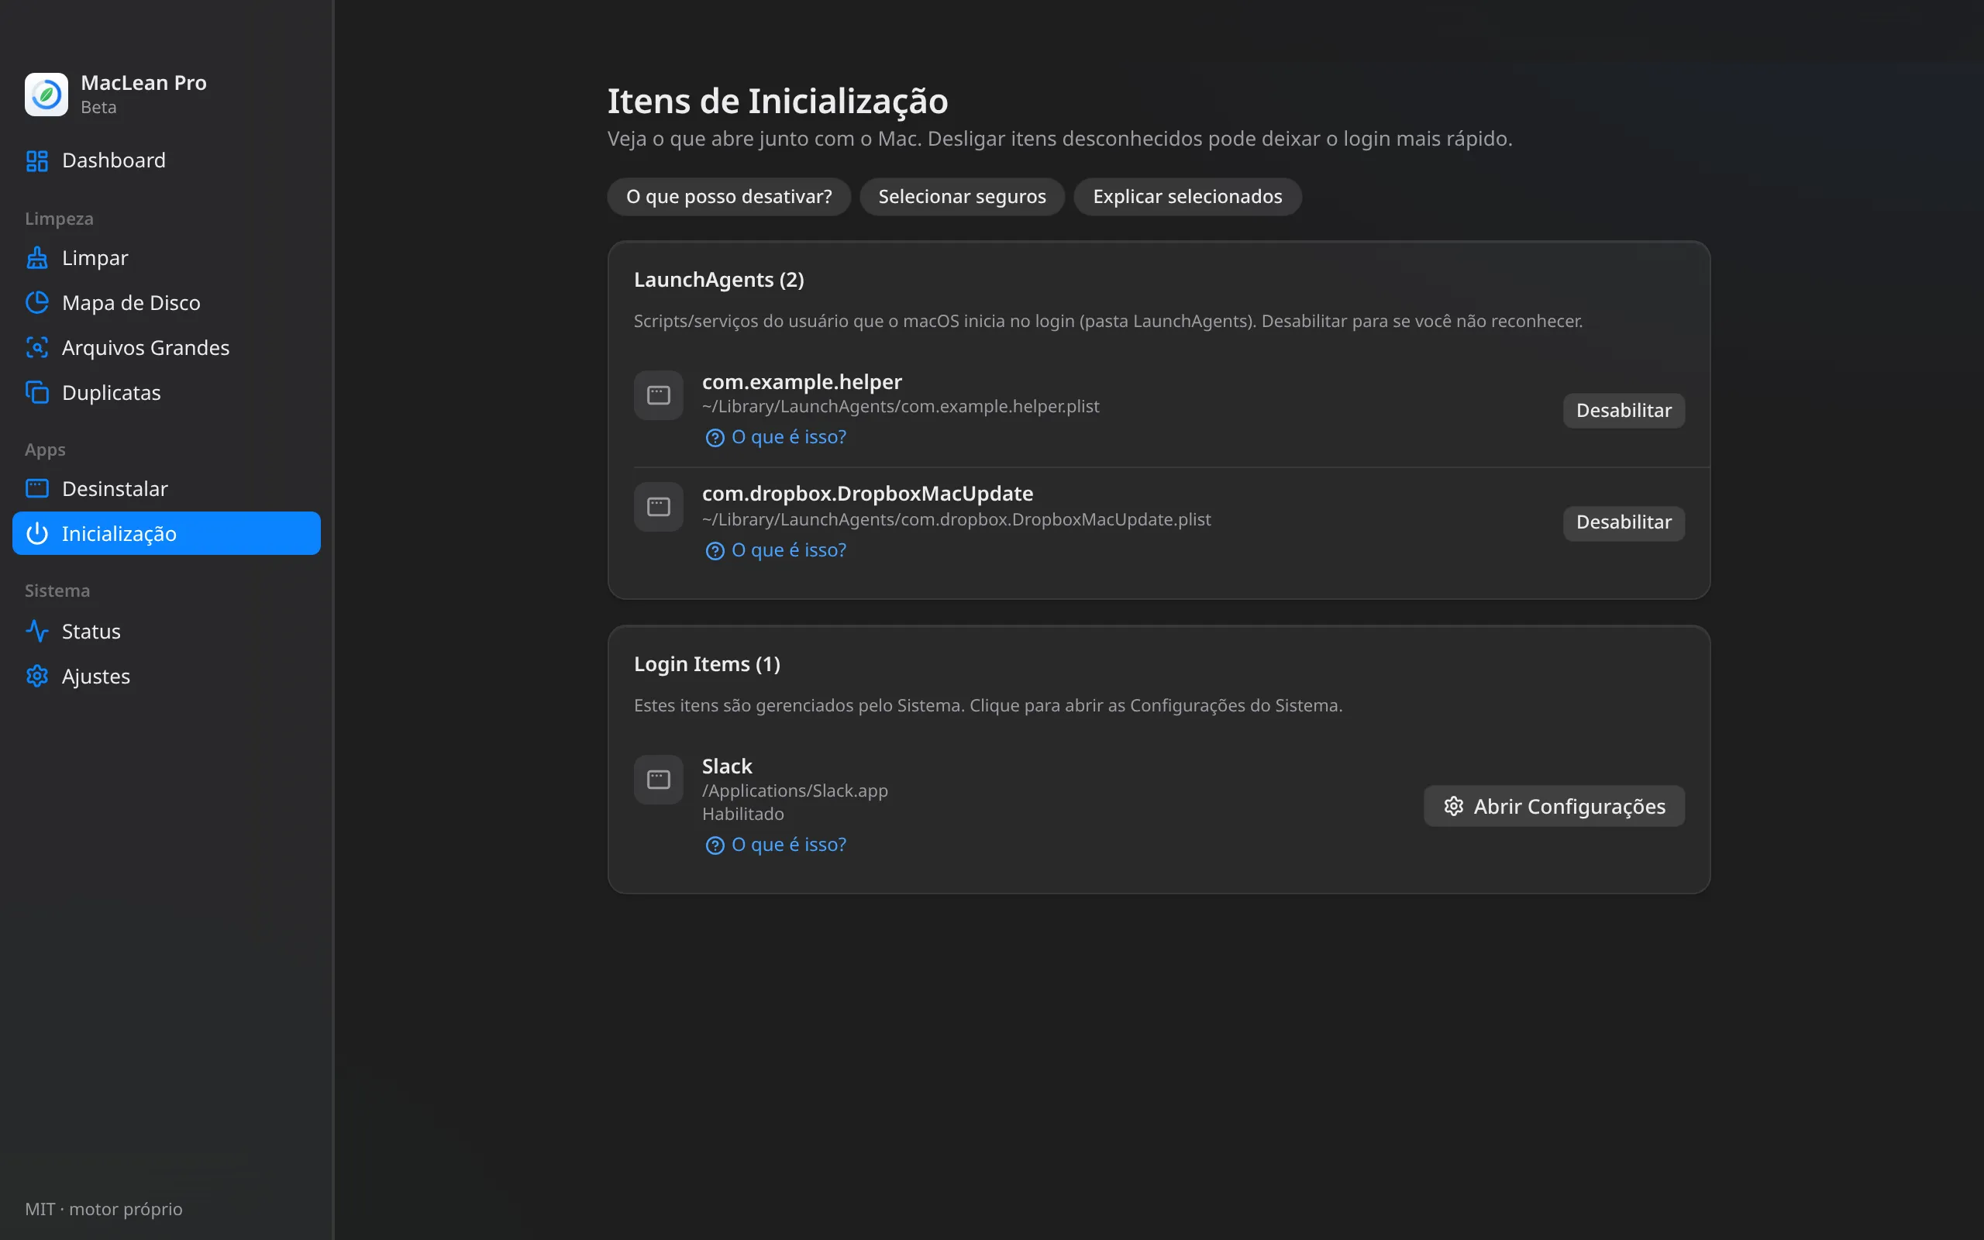Image resolution: width=1984 pixels, height=1240 pixels.
Task: Open 'O que é isso?' for com.example.helper
Action: (776, 437)
